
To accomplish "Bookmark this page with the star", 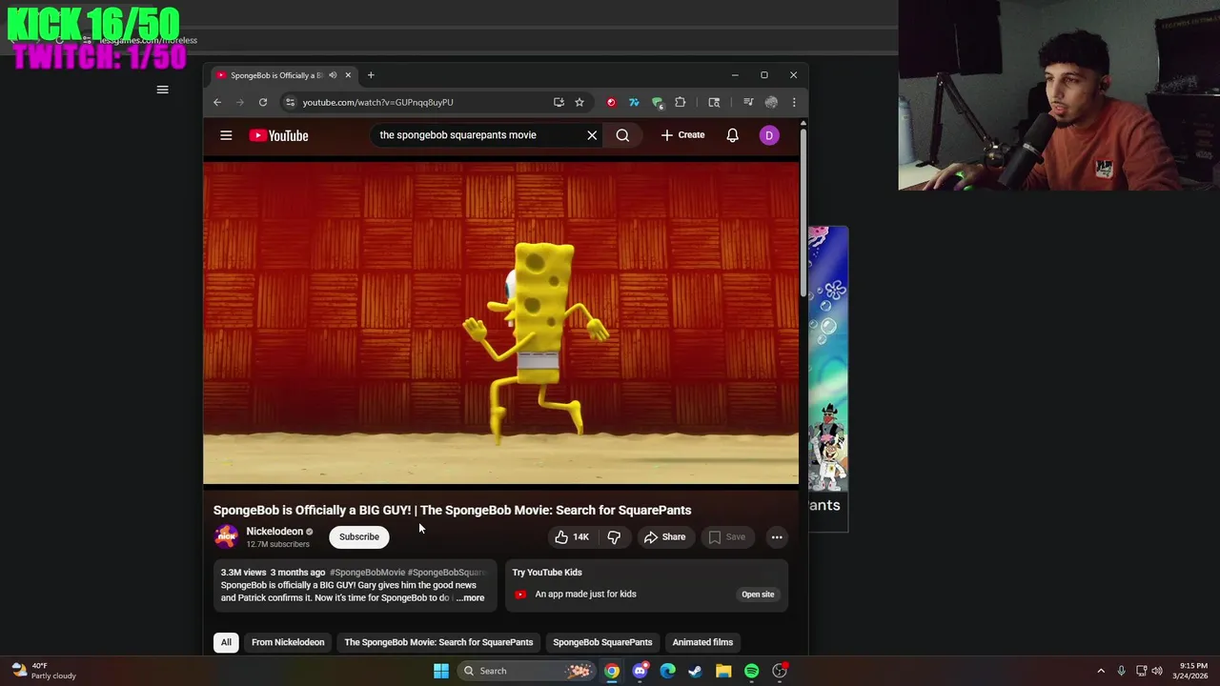I will [x=579, y=102].
